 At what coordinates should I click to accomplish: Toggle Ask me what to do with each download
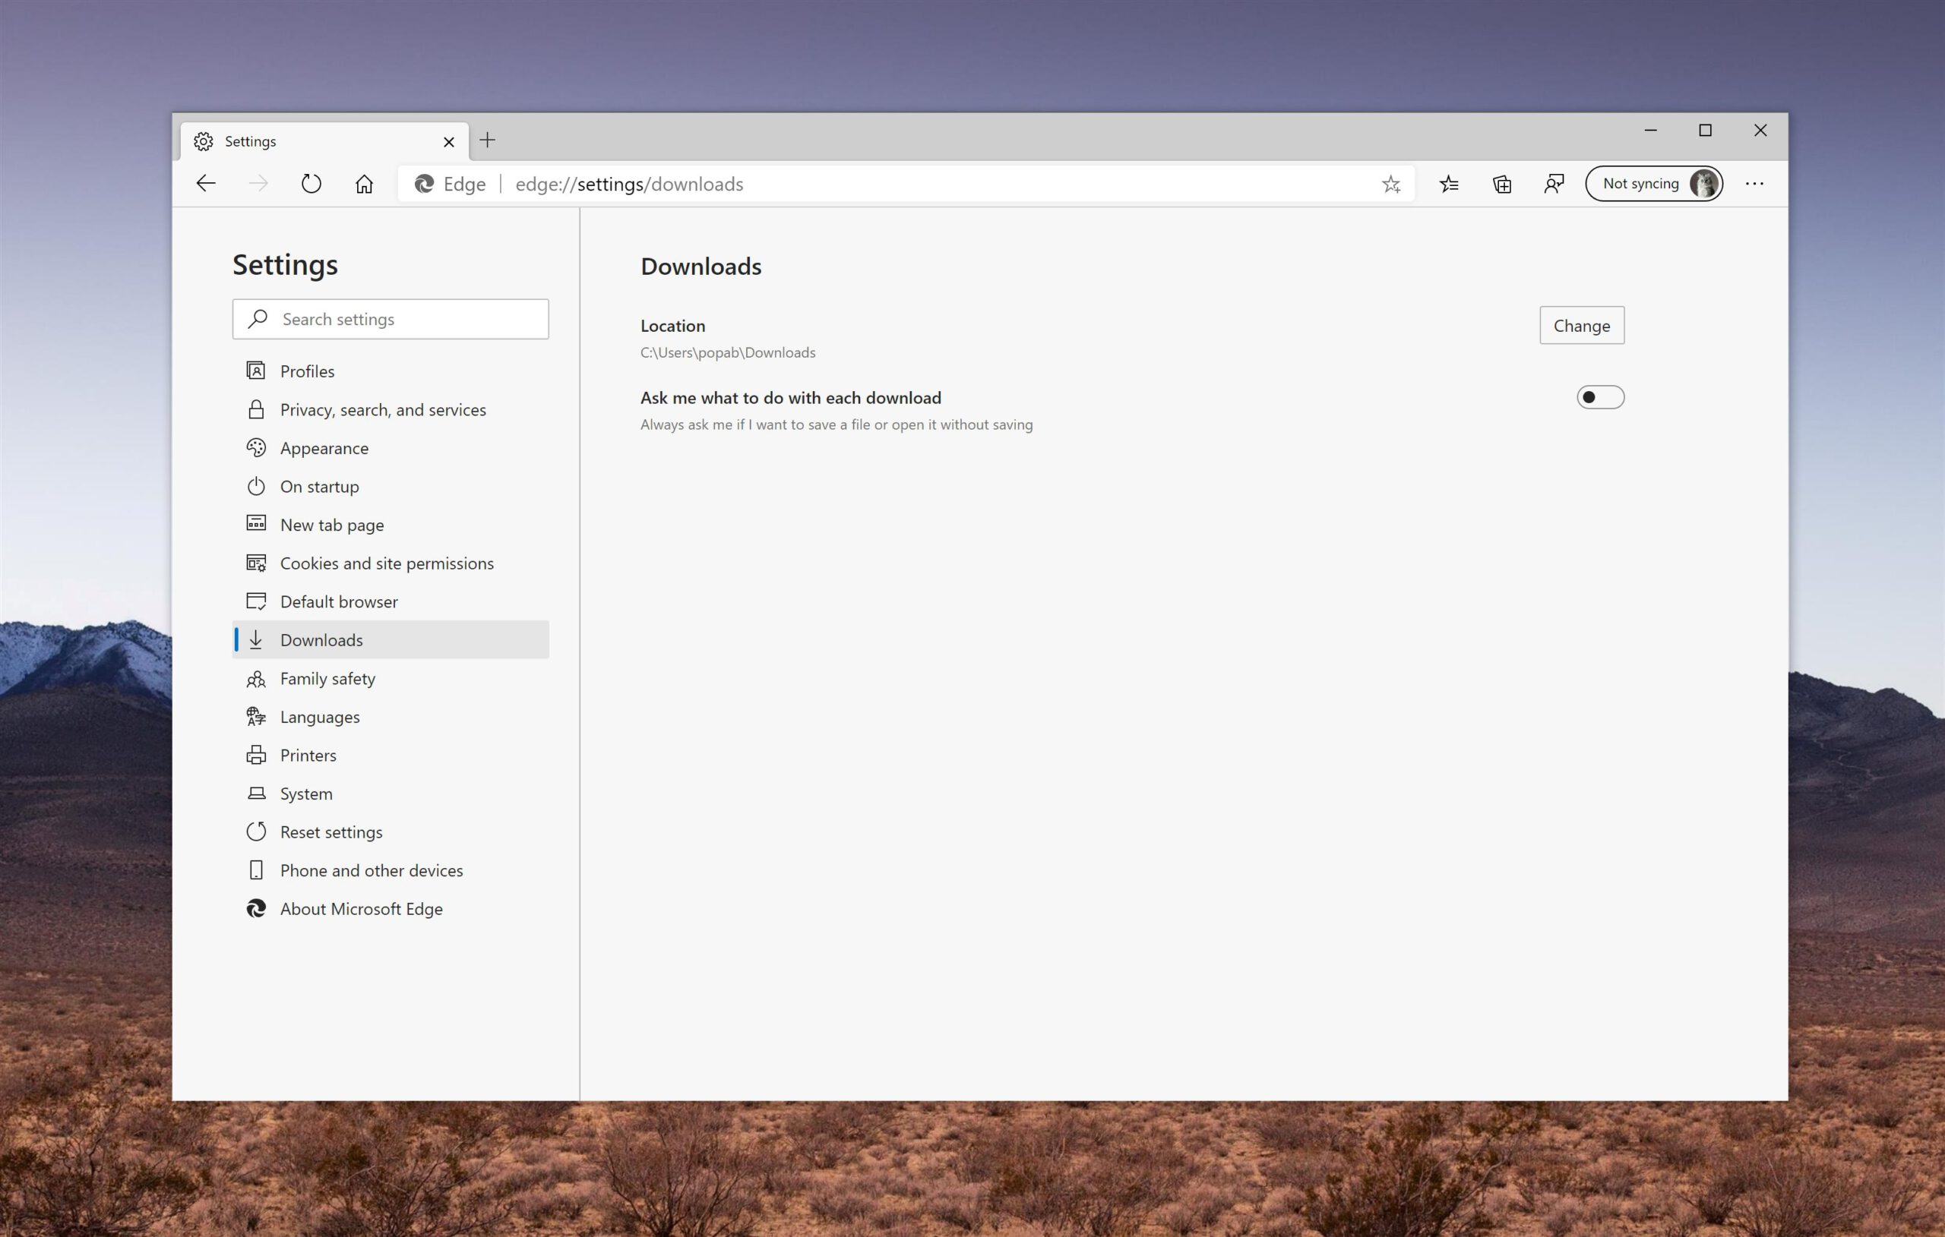[1599, 396]
